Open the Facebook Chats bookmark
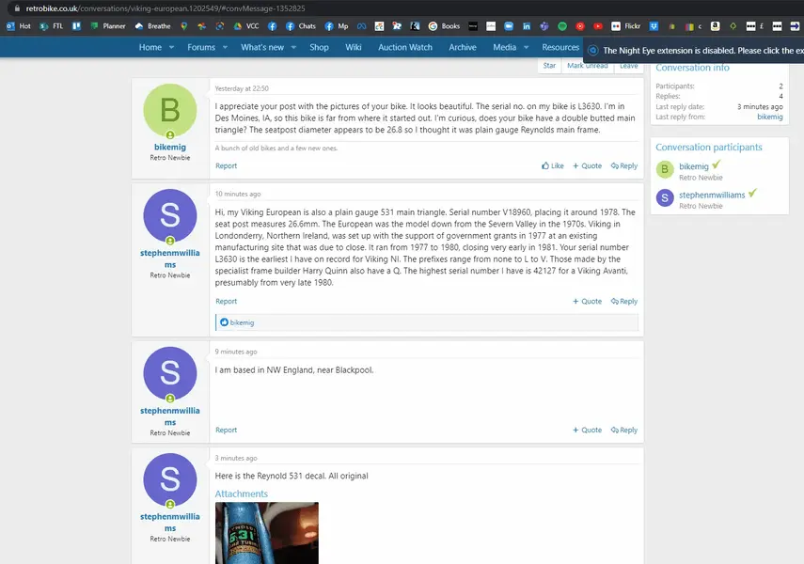 pos(301,26)
